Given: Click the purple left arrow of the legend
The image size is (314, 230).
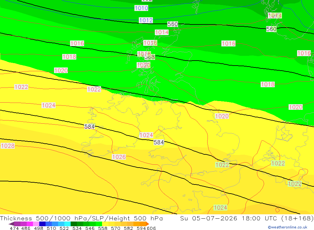Looking at the screenshot, I should pos(11,224).
